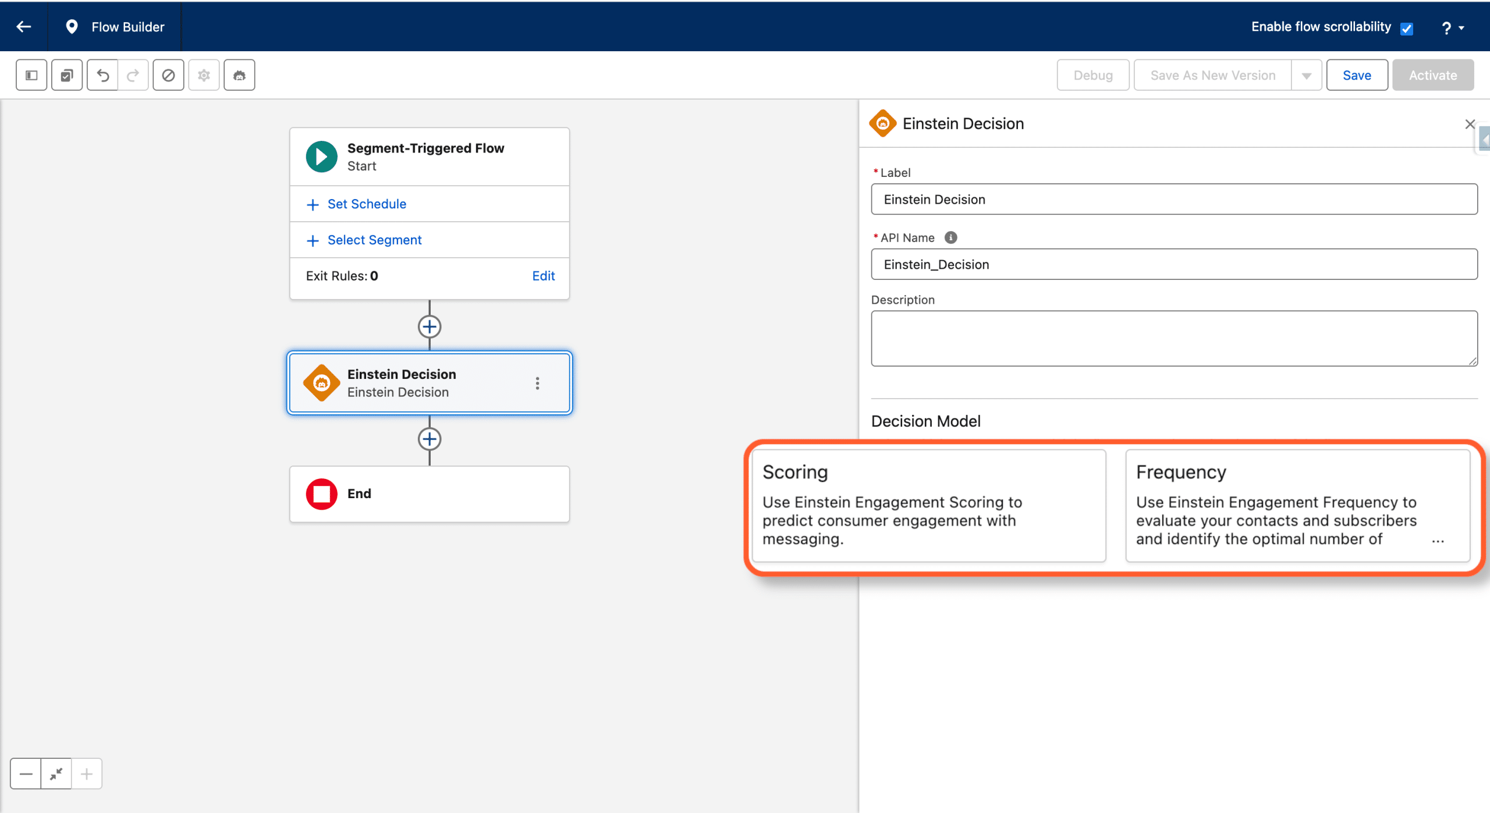Click the Save button
This screenshot has width=1490, height=813.
[x=1357, y=75]
